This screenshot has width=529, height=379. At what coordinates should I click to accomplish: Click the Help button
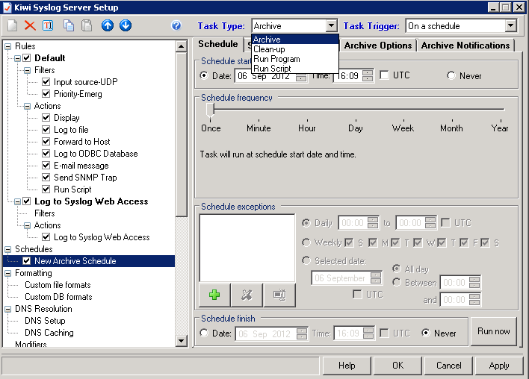click(x=347, y=366)
